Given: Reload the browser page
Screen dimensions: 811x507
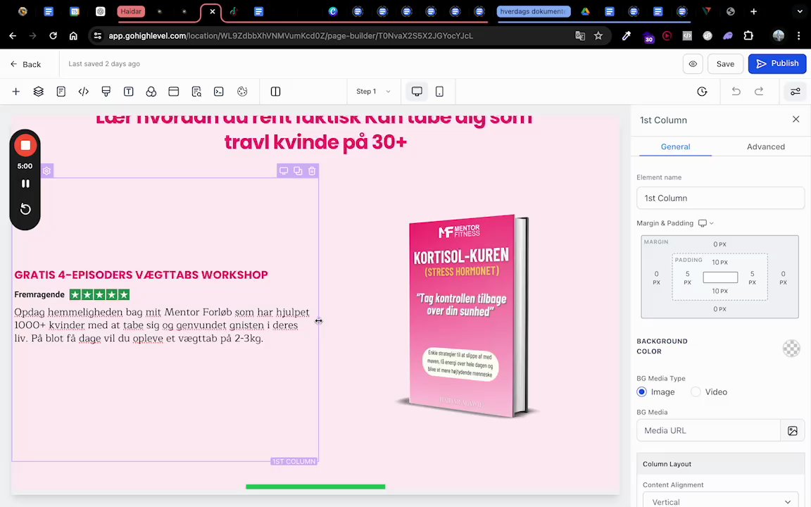Looking at the screenshot, I should tap(53, 36).
